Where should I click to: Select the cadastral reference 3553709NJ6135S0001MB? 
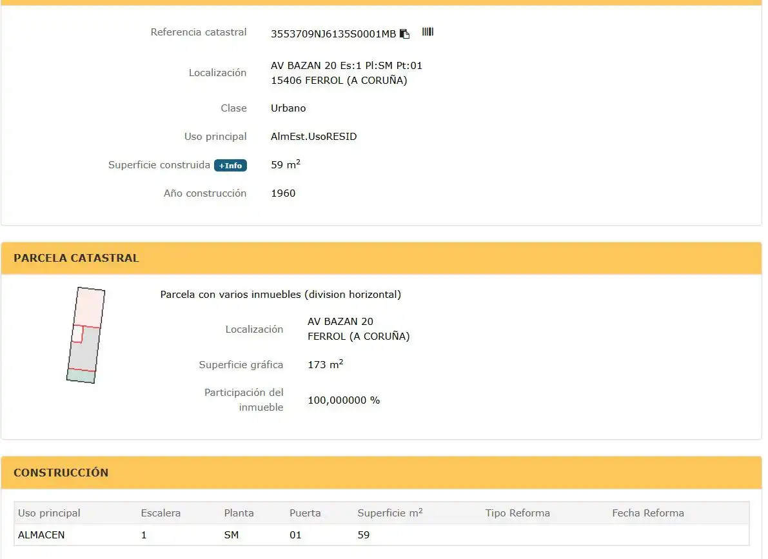coord(333,34)
